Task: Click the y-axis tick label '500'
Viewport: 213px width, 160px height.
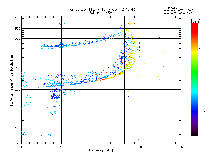Action: (x=18, y=39)
